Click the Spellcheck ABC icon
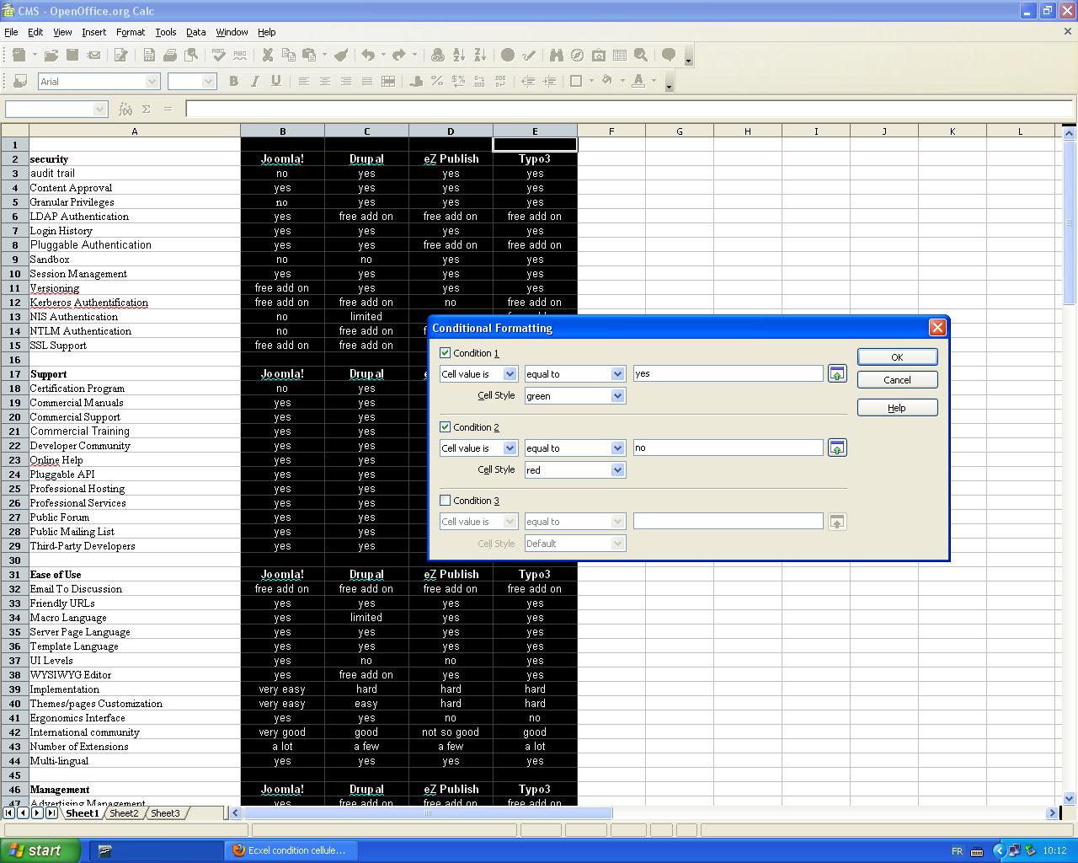This screenshot has width=1078, height=863. (219, 55)
